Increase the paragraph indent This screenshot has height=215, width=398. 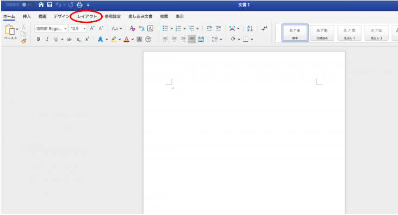[x=218, y=28]
